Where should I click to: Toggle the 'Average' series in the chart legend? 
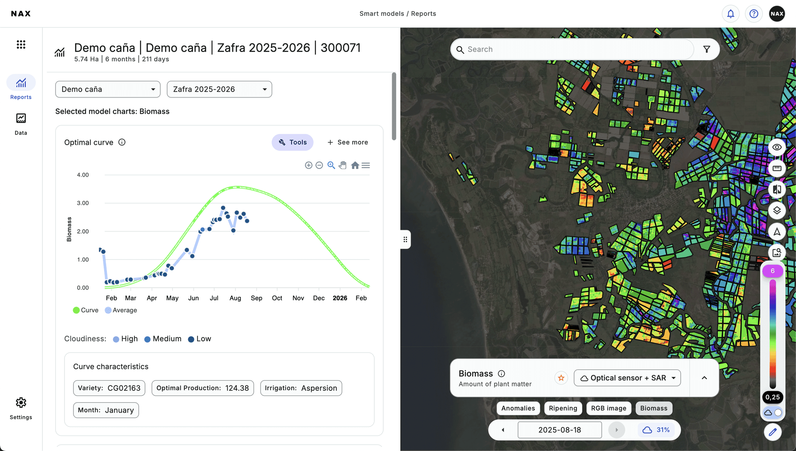121,310
